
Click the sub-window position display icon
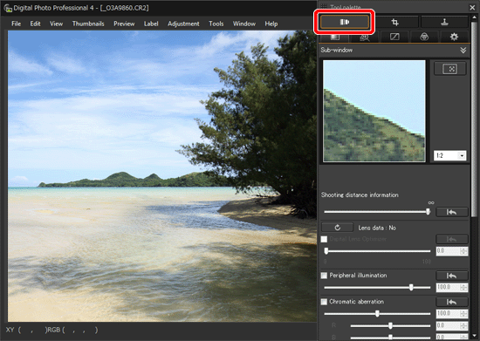click(x=449, y=69)
